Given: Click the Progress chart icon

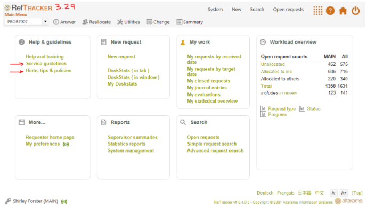Looking at the screenshot, I should tap(263, 115).
